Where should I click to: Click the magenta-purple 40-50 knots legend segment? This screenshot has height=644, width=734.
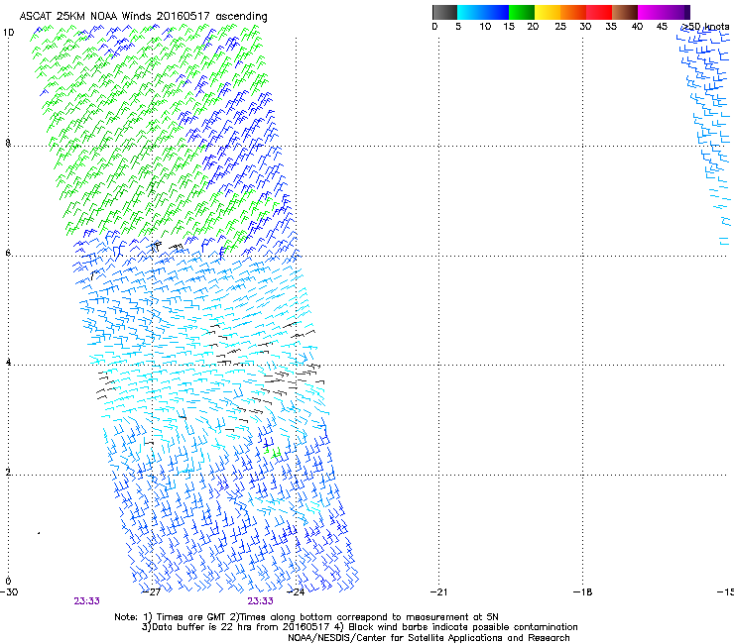(x=664, y=12)
